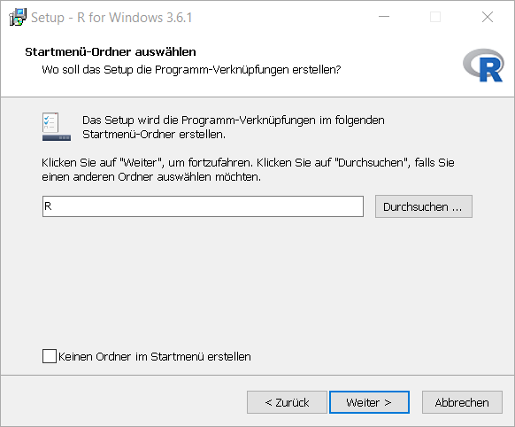Minimize the setup window
This screenshot has height=427, width=515.
tap(384, 17)
